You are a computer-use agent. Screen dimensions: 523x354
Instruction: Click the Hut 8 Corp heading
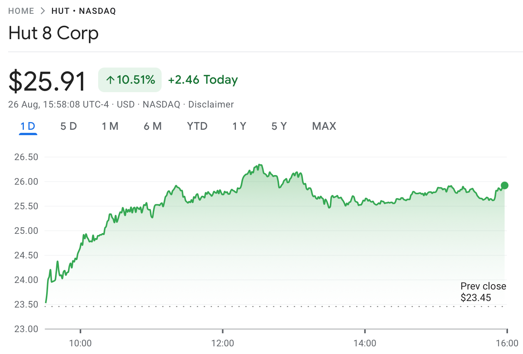point(53,33)
